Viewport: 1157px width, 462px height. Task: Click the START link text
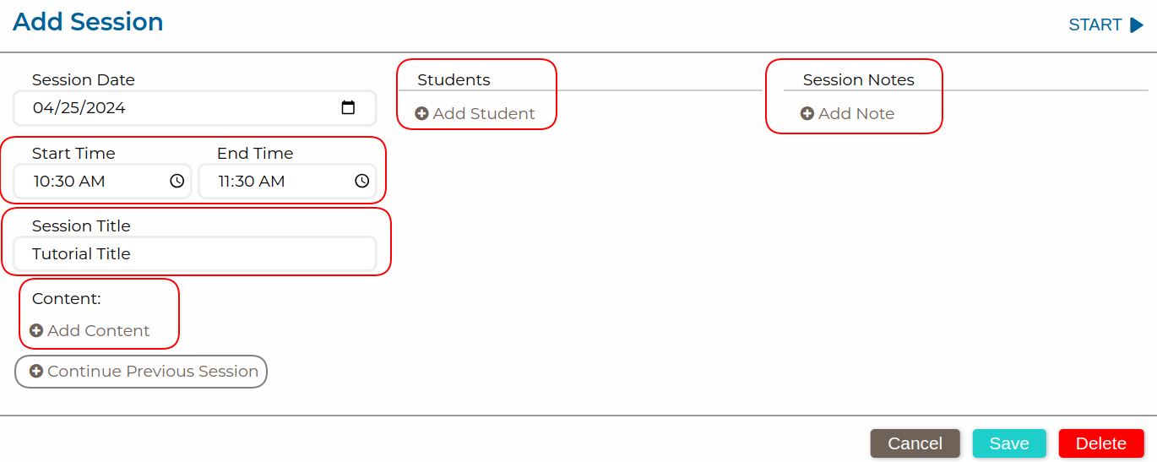point(1095,25)
